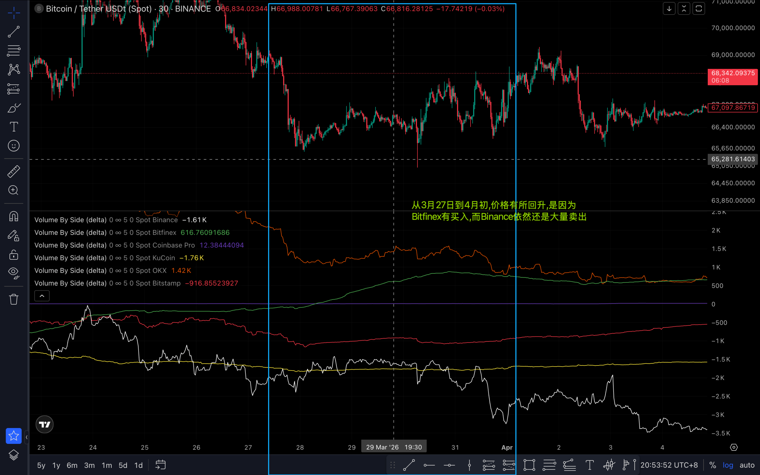Viewport: 760px width, 475px height.
Task: Select the emoji icons tool
Action: (x=13, y=146)
